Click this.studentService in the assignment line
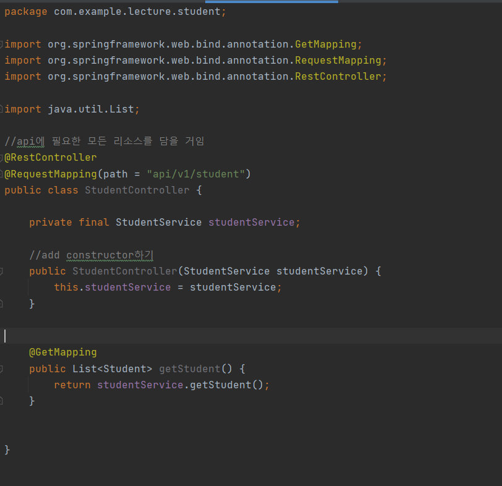 tap(113, 287)
